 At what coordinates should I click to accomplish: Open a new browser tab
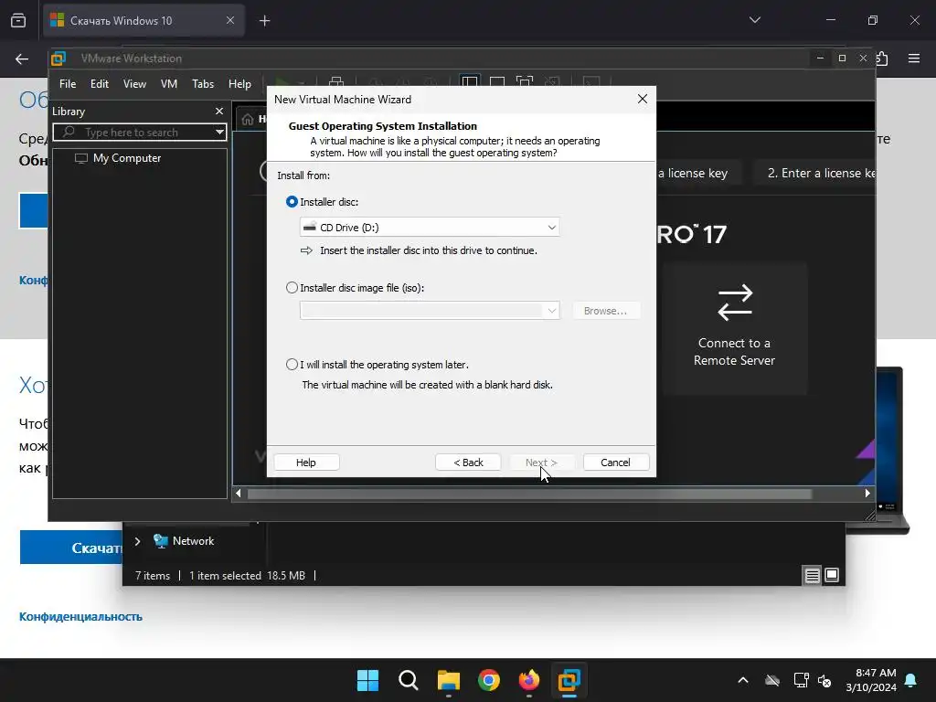click(x=264, y=21)
